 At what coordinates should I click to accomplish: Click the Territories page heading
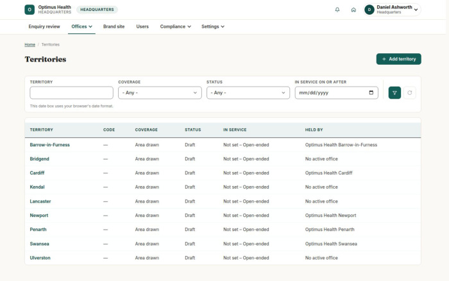pyautogui.click(x=46, y=59)
